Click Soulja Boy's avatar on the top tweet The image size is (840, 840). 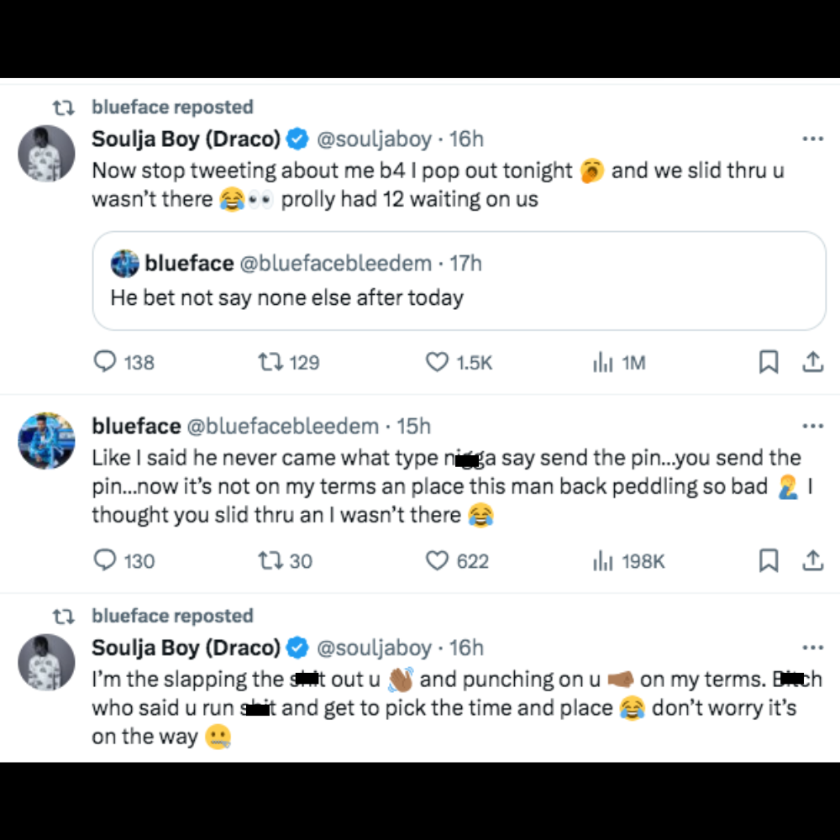pos(47,154)
